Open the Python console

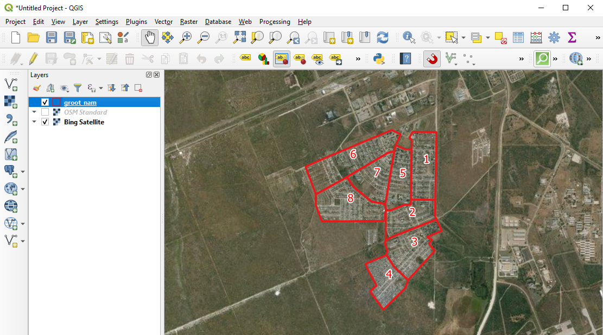(379, 59)
